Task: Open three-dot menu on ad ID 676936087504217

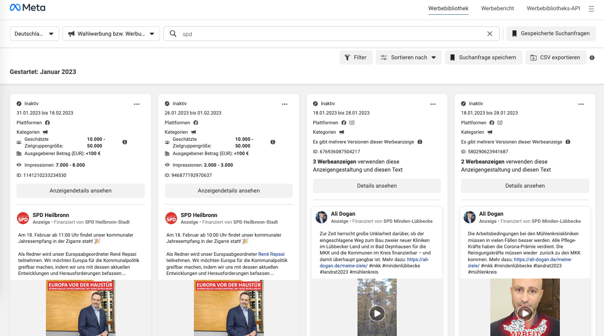Action: (x=433, y=104)
